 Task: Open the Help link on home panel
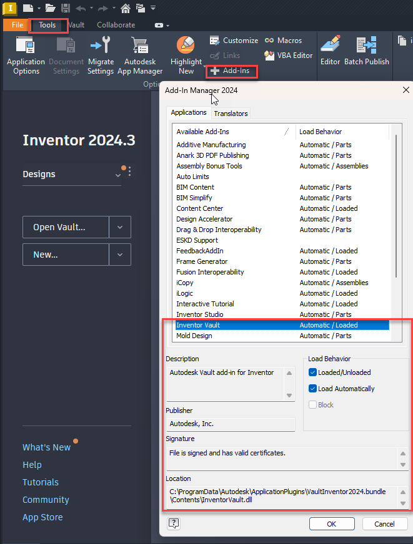pyautogui.click(x=32, y=465)
